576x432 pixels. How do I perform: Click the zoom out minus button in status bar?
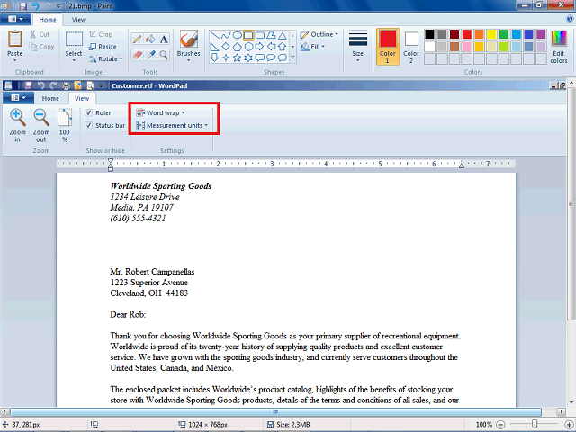pyautogui.click(x=500, y=424)
